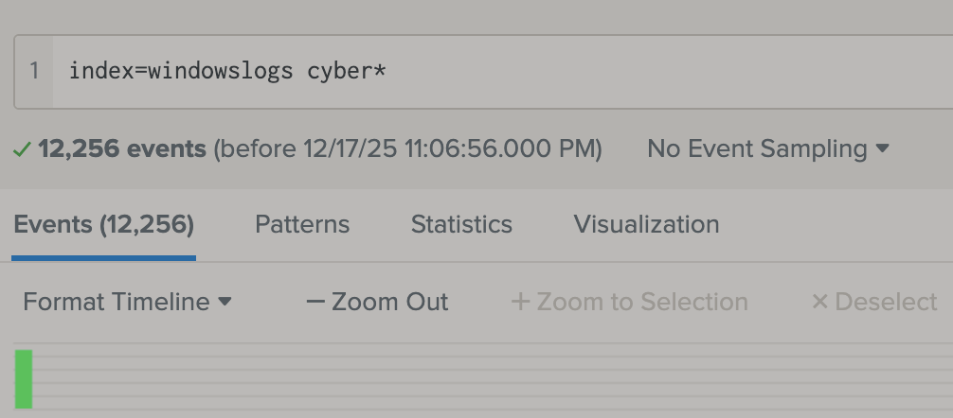Expand the Format Timeline menu
The image size is (953, 418).
click(127, 303)
